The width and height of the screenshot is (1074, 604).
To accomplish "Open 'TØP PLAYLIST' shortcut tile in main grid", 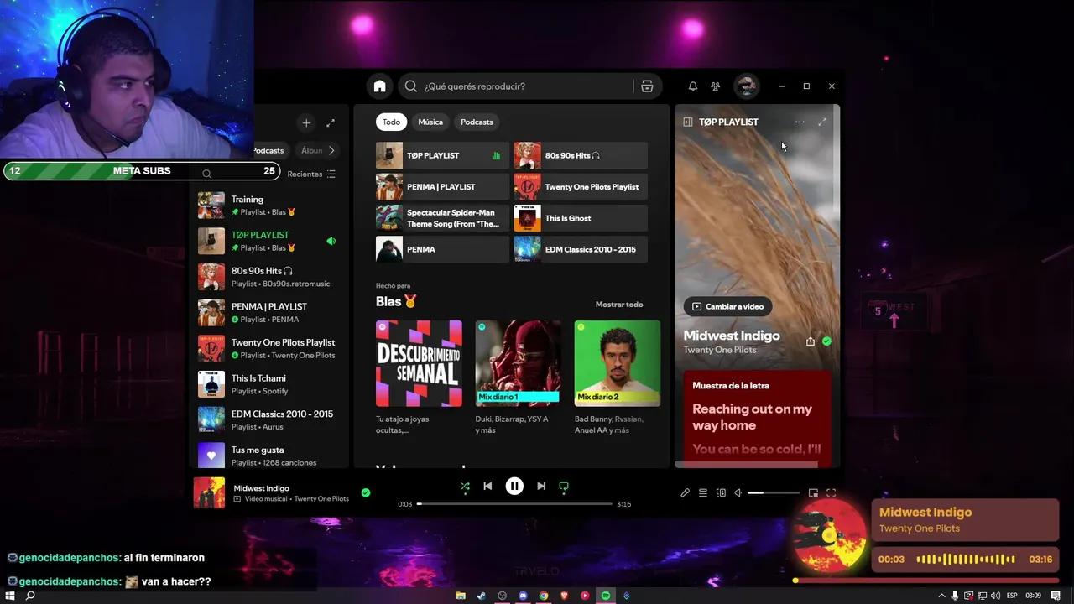I will tap(442, 155).
